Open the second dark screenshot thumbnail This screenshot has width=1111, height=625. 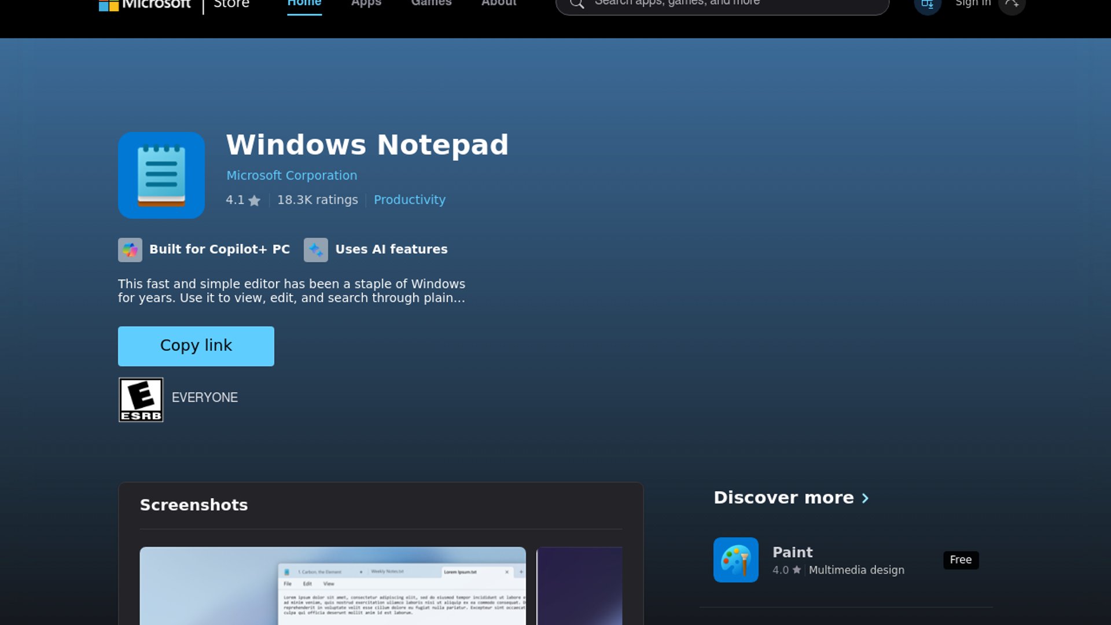[x=579, y=586]
